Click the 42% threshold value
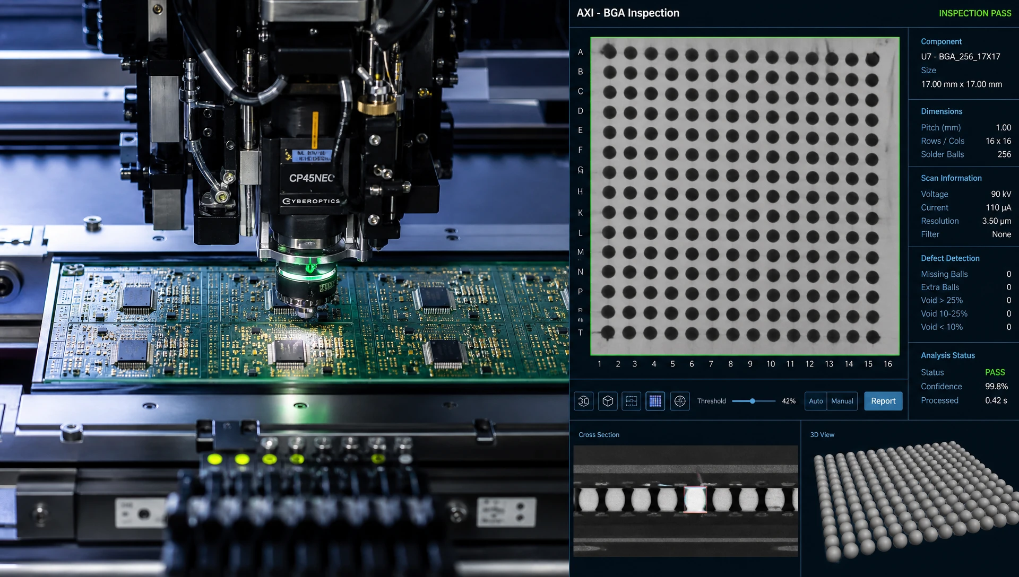Viewport: 1019px width, 577px height. pyautogui.click(x=788, y=401)
